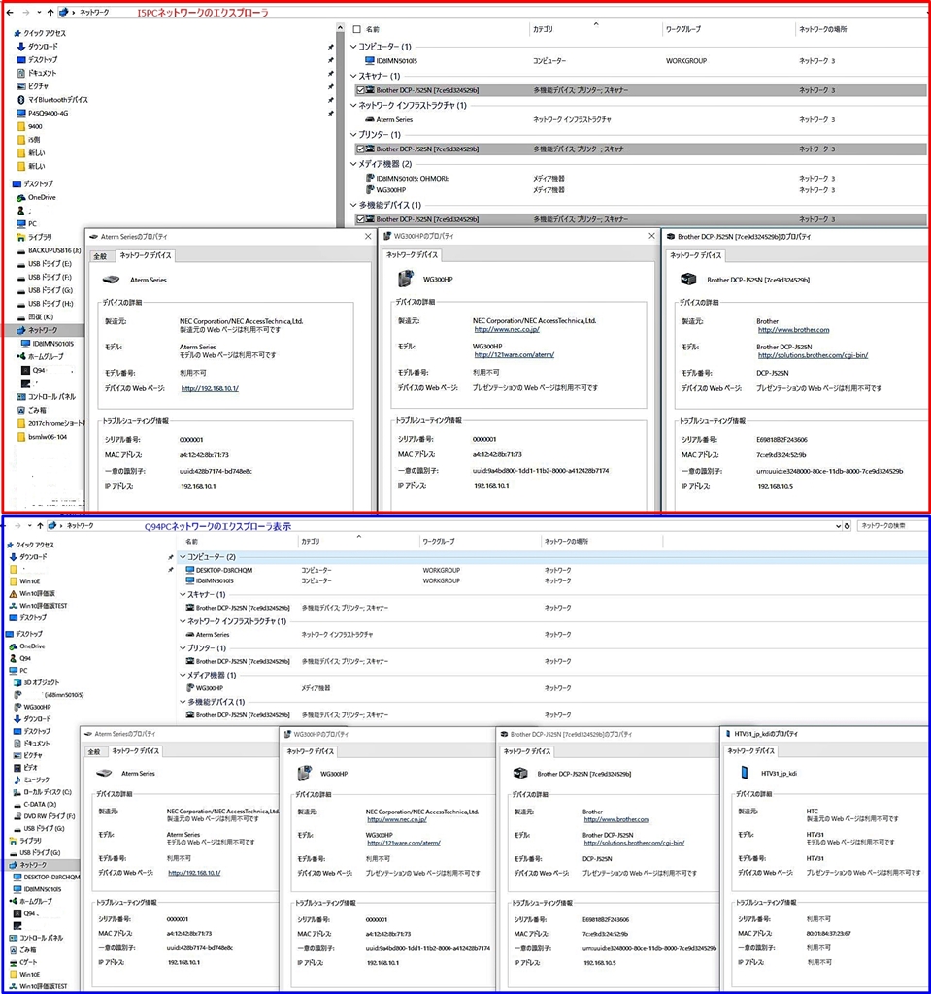Viewport: 931px width, 994px height.
Task: Select ネットワーク デバイス tab in HTV31_jp_kdi properties
Action: (750, 750)
